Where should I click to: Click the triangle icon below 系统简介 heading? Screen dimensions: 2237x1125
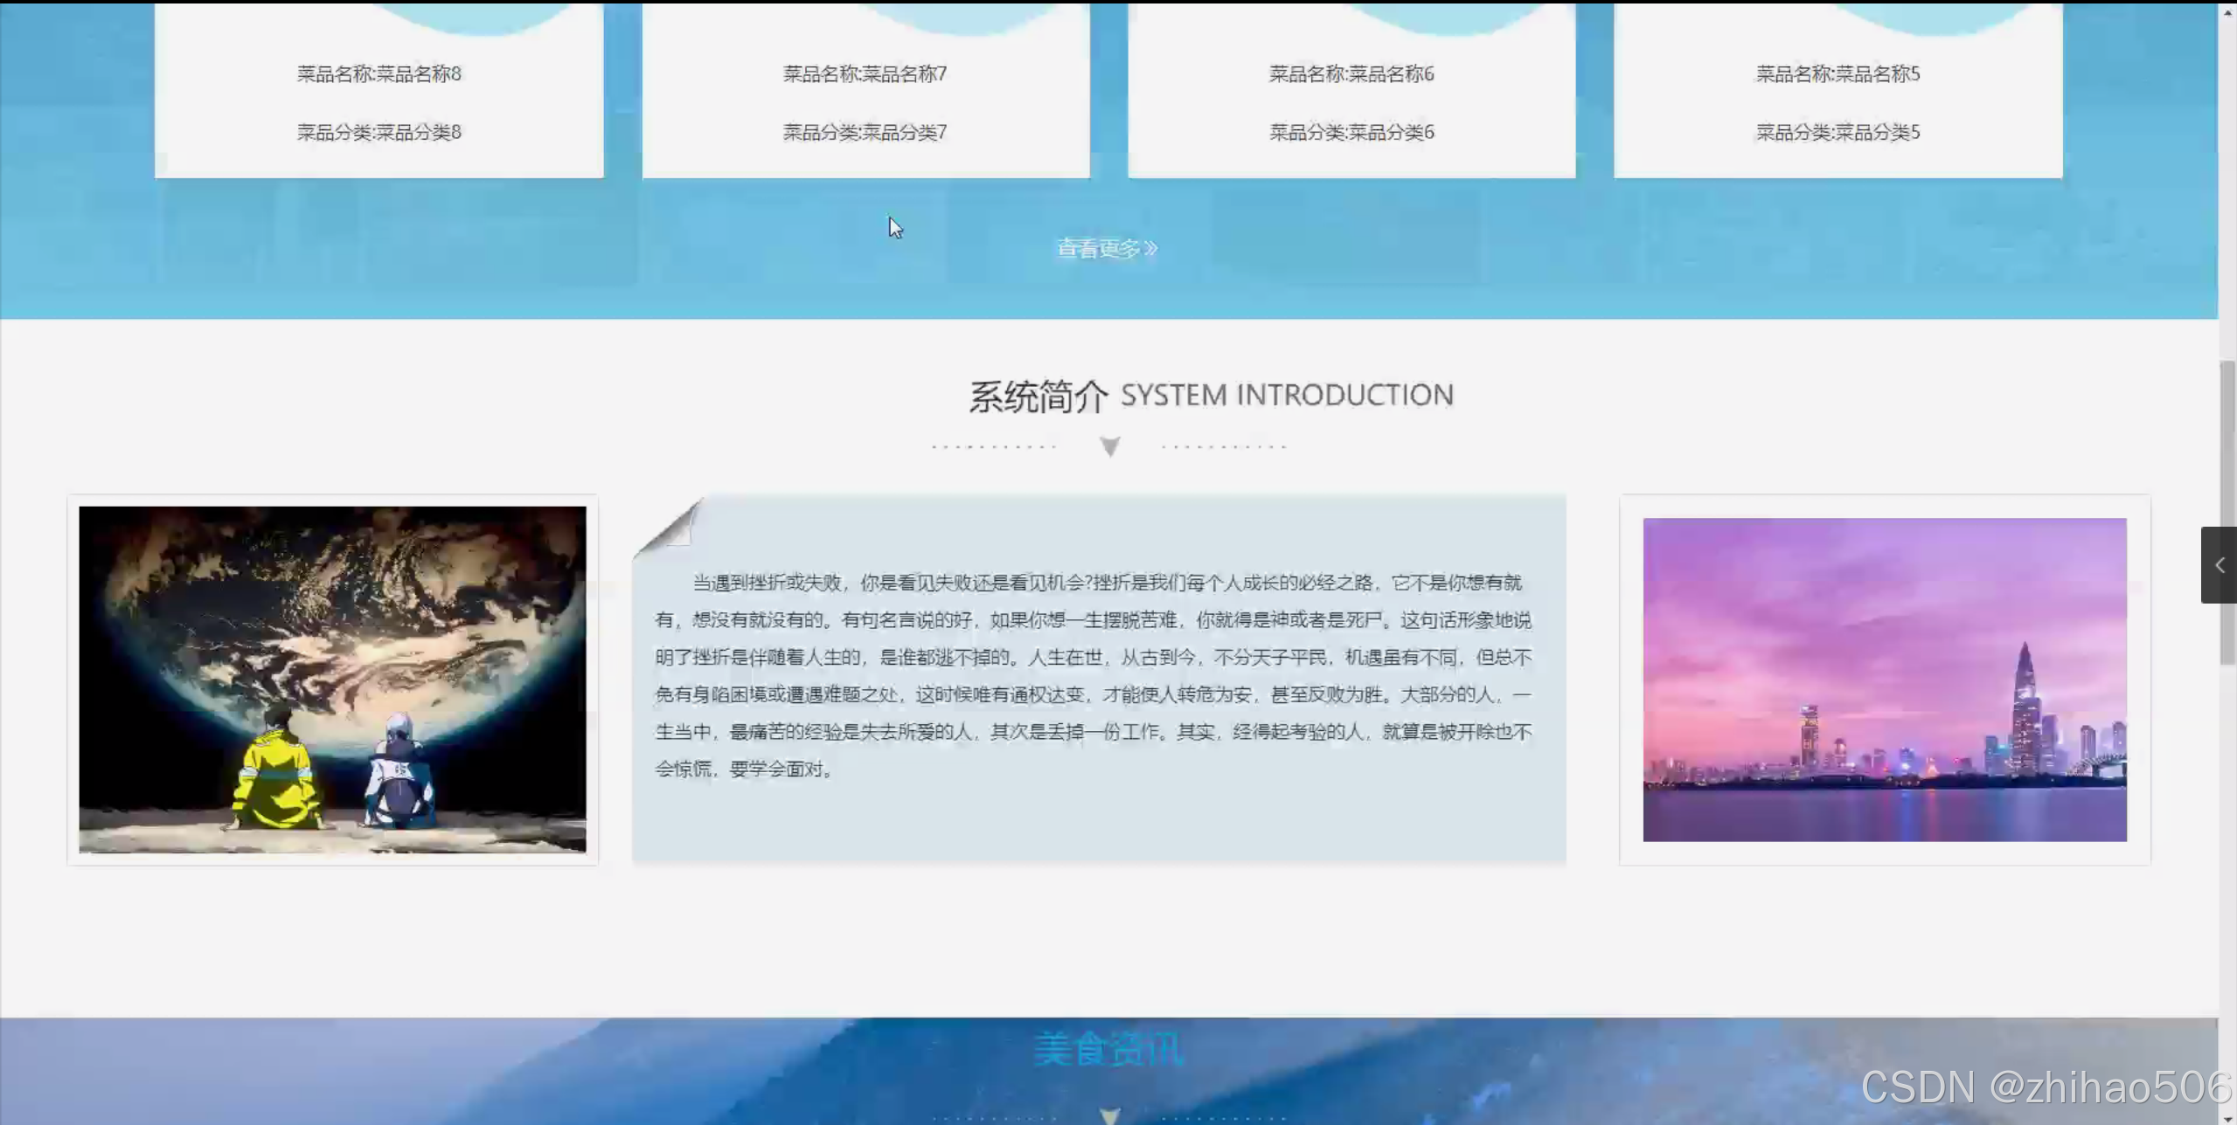click(x=1109, y=446)
